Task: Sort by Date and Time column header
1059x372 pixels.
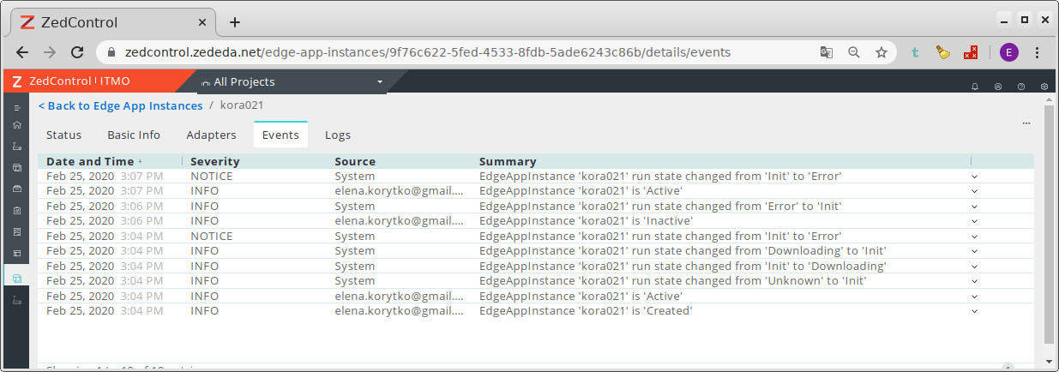Action: click(x=91, y=161)
